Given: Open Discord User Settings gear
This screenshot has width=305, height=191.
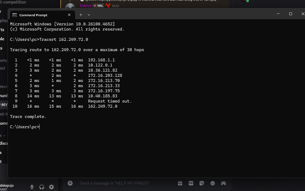Looking at the screenshot, I should [51, 187].
